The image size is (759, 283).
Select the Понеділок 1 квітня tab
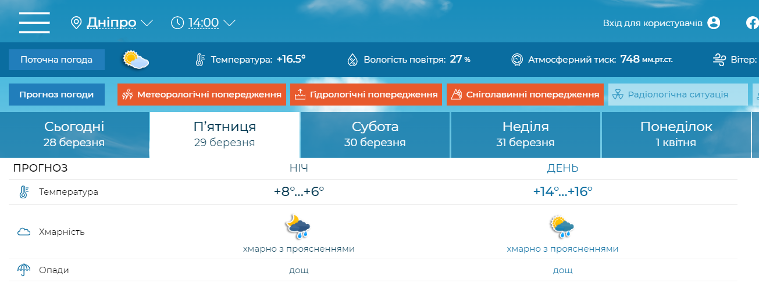point(676,134)
